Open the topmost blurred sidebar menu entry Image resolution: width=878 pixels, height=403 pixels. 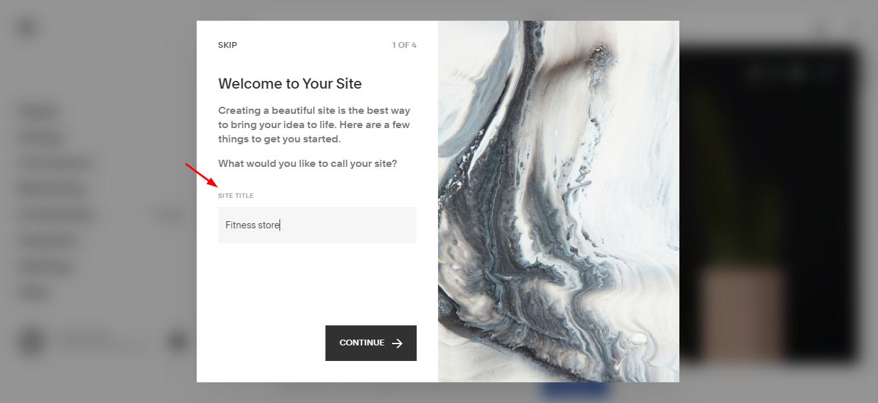click(x=39, y=111)
